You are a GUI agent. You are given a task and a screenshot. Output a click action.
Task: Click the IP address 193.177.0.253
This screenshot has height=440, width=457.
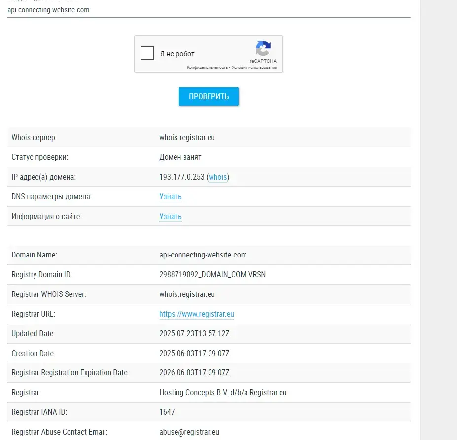182,177
